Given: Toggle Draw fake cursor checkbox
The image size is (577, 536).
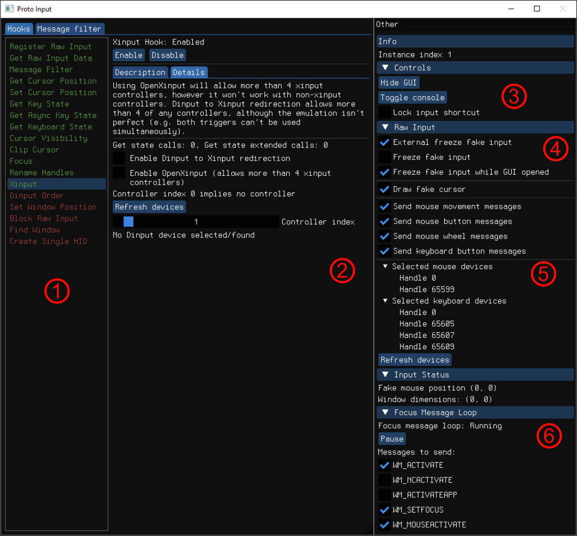Looking at the screenshot, I should coord(385,189).
